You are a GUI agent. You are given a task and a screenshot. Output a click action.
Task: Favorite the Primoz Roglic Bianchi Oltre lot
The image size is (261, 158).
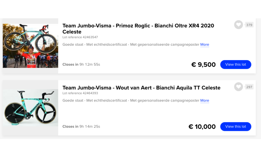pos(238,25)
